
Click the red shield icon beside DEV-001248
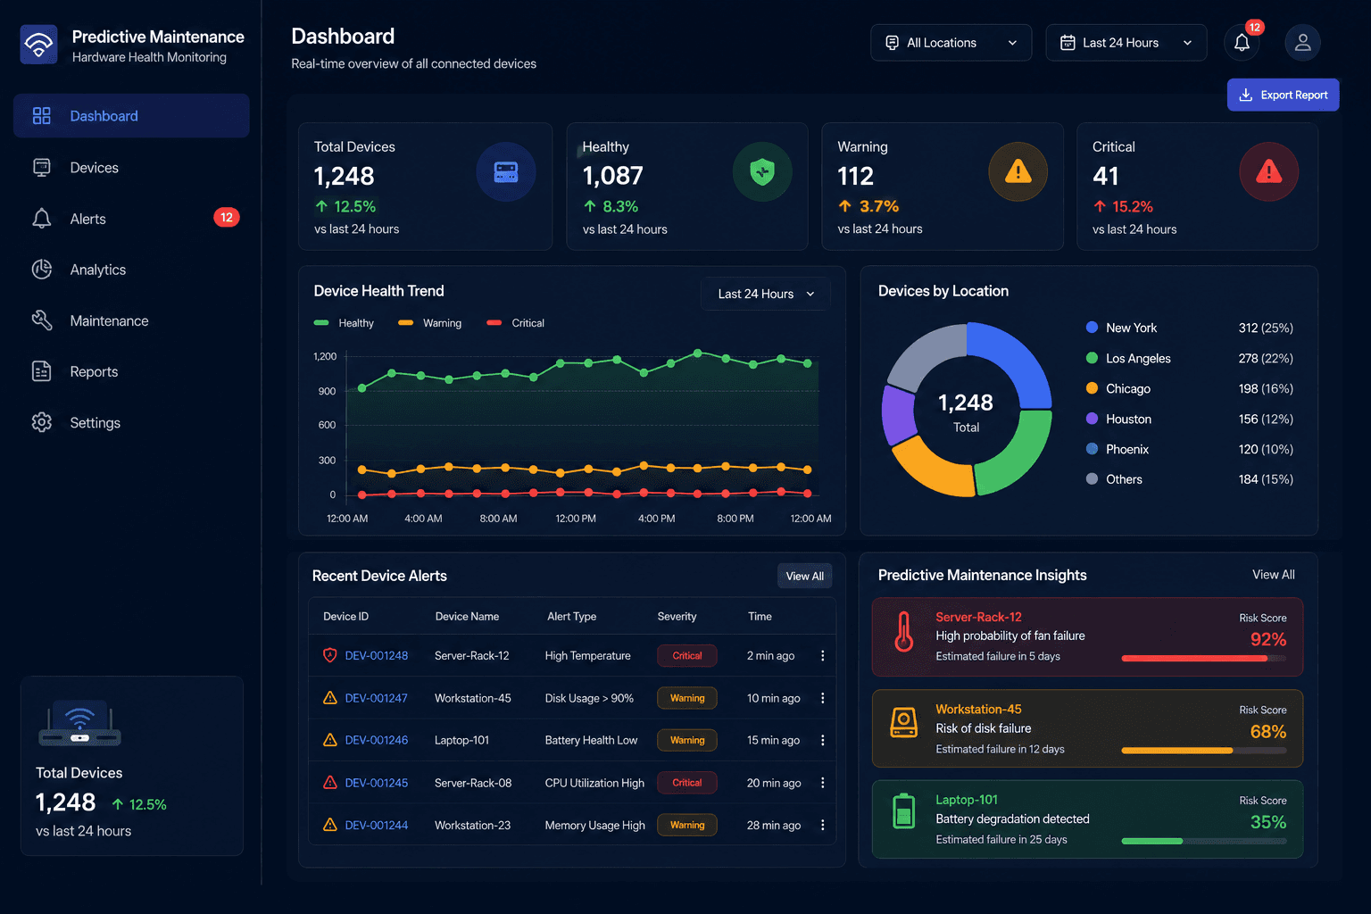pos(329,655)
